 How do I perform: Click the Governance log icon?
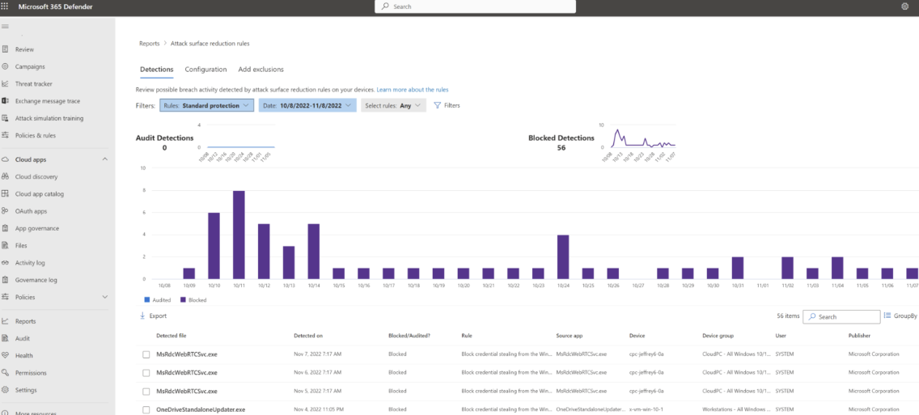[5, 280]
